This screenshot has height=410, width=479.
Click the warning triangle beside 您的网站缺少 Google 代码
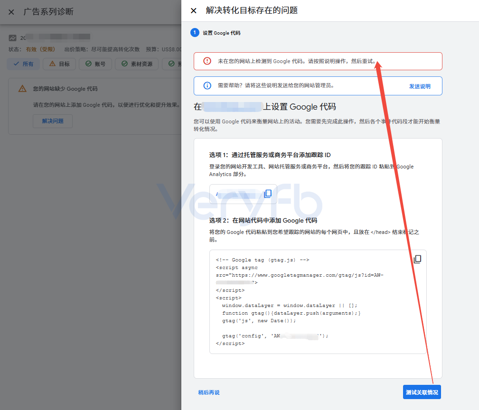coord(22,89)
